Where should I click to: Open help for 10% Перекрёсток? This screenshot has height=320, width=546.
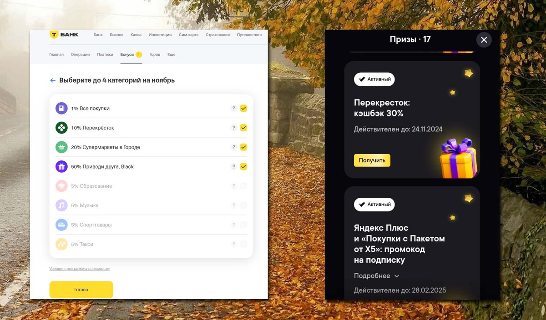233,128
